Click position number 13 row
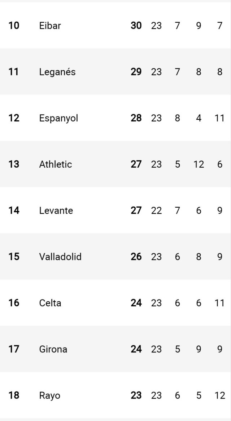 point(14,164)
